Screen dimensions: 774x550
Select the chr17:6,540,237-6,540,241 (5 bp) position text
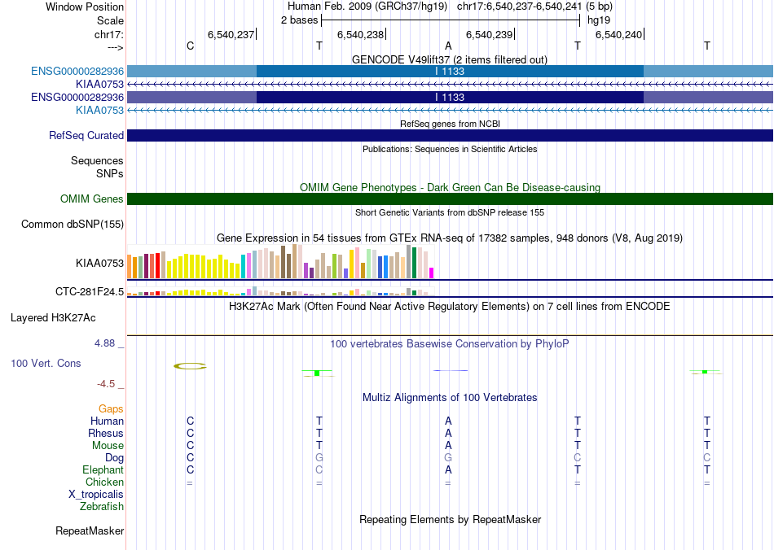click(534, 7)
